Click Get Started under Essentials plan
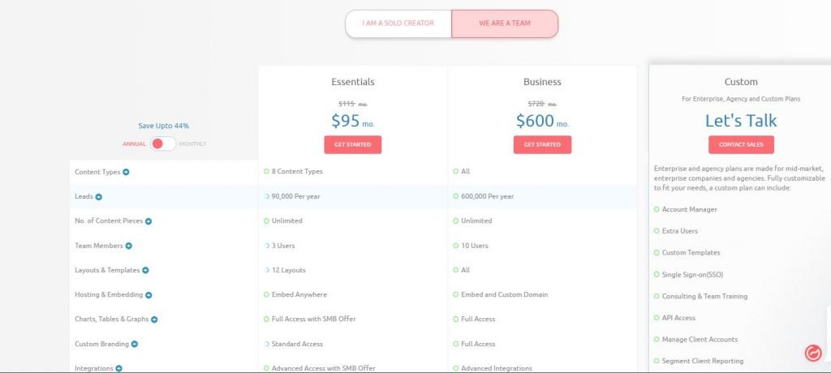Image resolution: width=831 pixels, height=373 pixels. [353, 144]
